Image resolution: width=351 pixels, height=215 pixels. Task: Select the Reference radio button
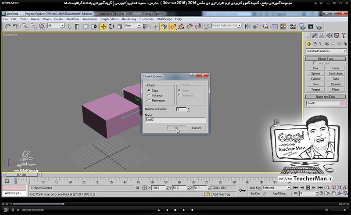[149, 101]
